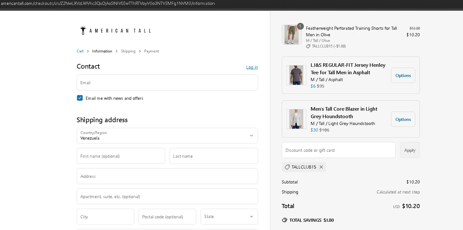Select the Information breadcrumb step

pyautogui.click(x=102, y=51)
